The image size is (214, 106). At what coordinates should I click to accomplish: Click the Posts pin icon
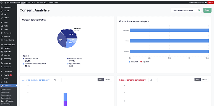2,22
